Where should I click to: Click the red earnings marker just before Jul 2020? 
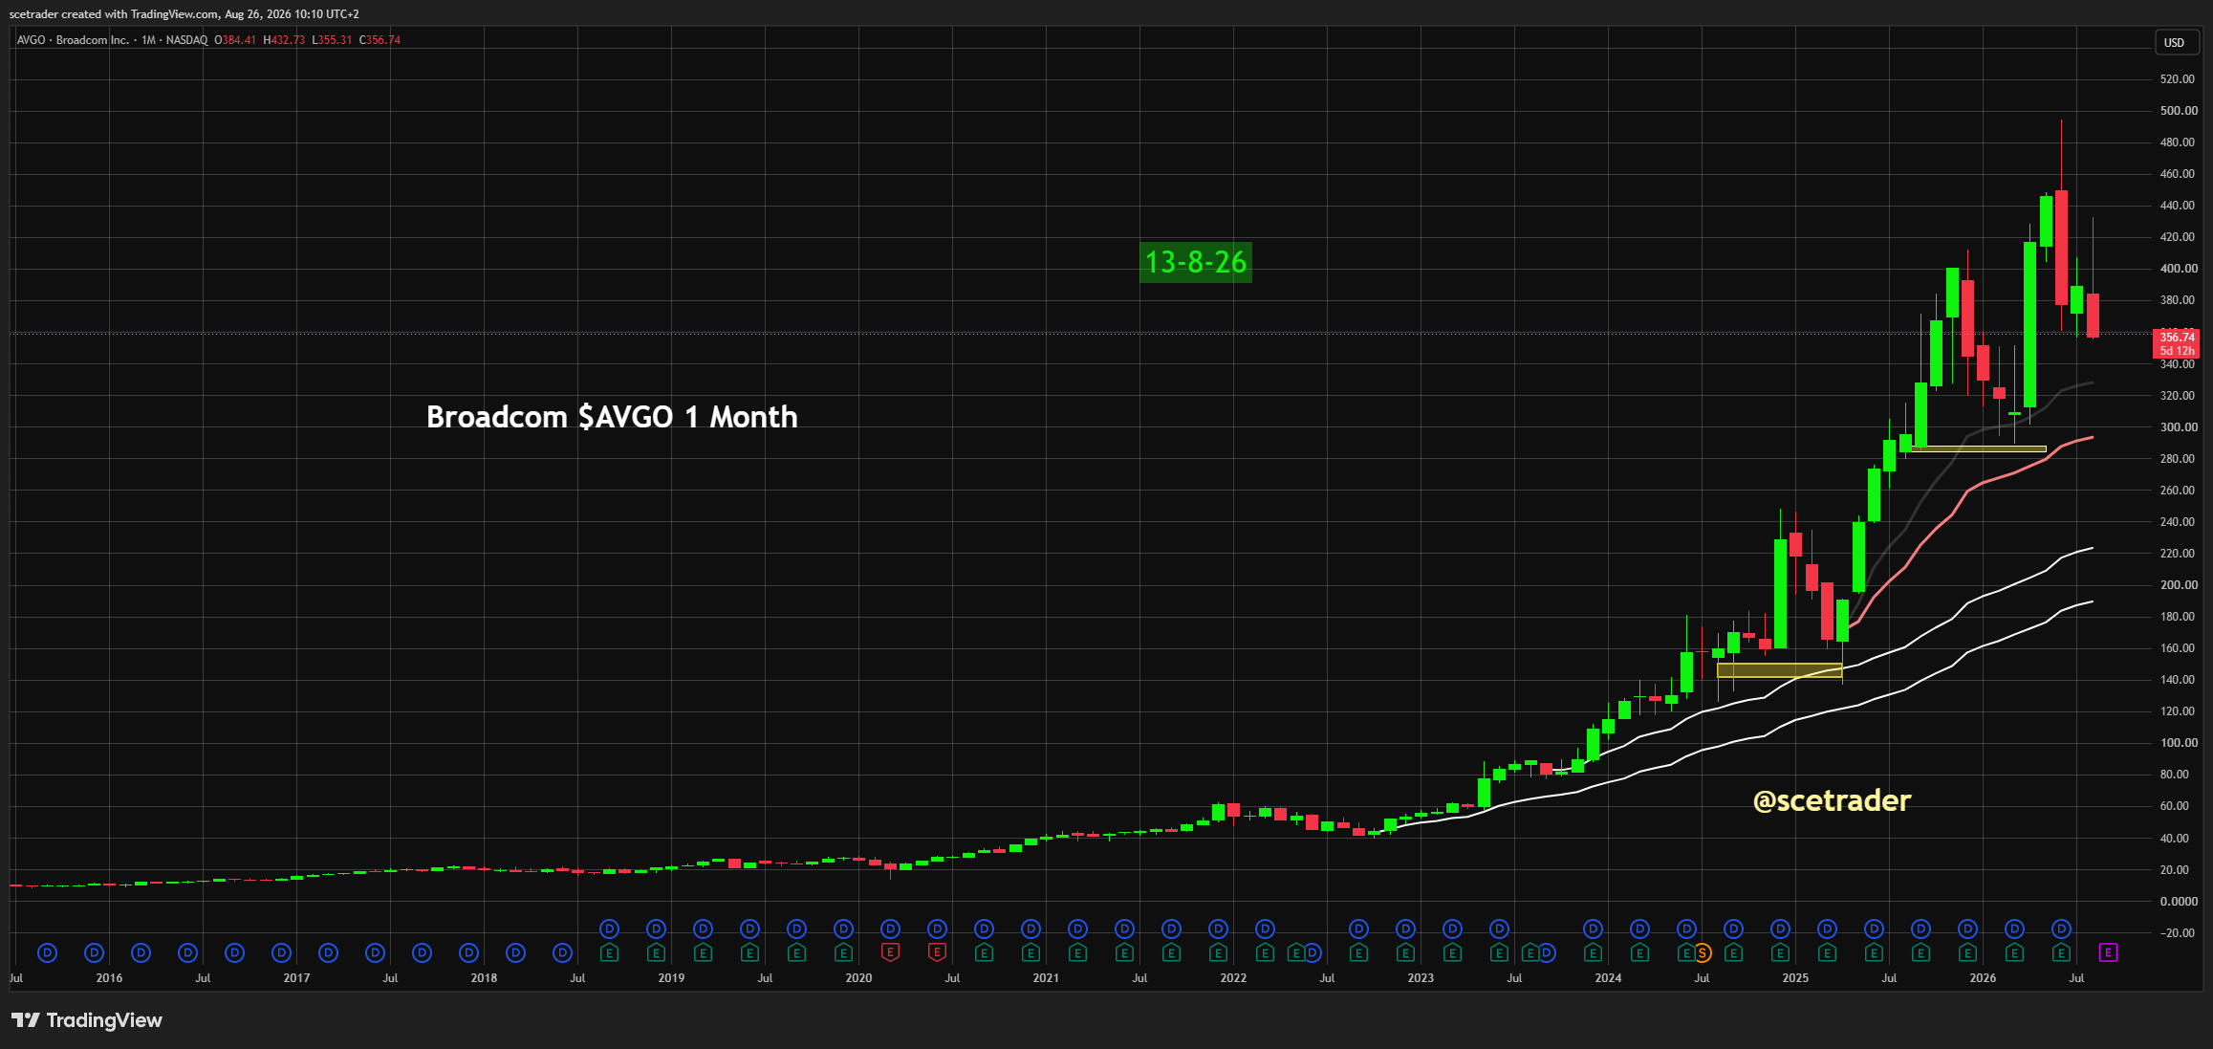click(x=937, y=952)
